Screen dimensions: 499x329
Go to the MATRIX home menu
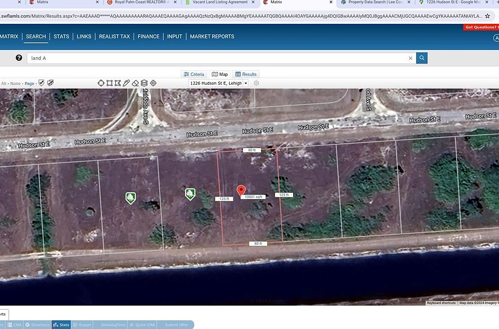coord(9,36)
